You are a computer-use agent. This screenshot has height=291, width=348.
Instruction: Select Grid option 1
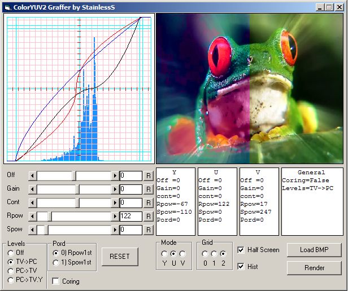(x=214, y=254)
